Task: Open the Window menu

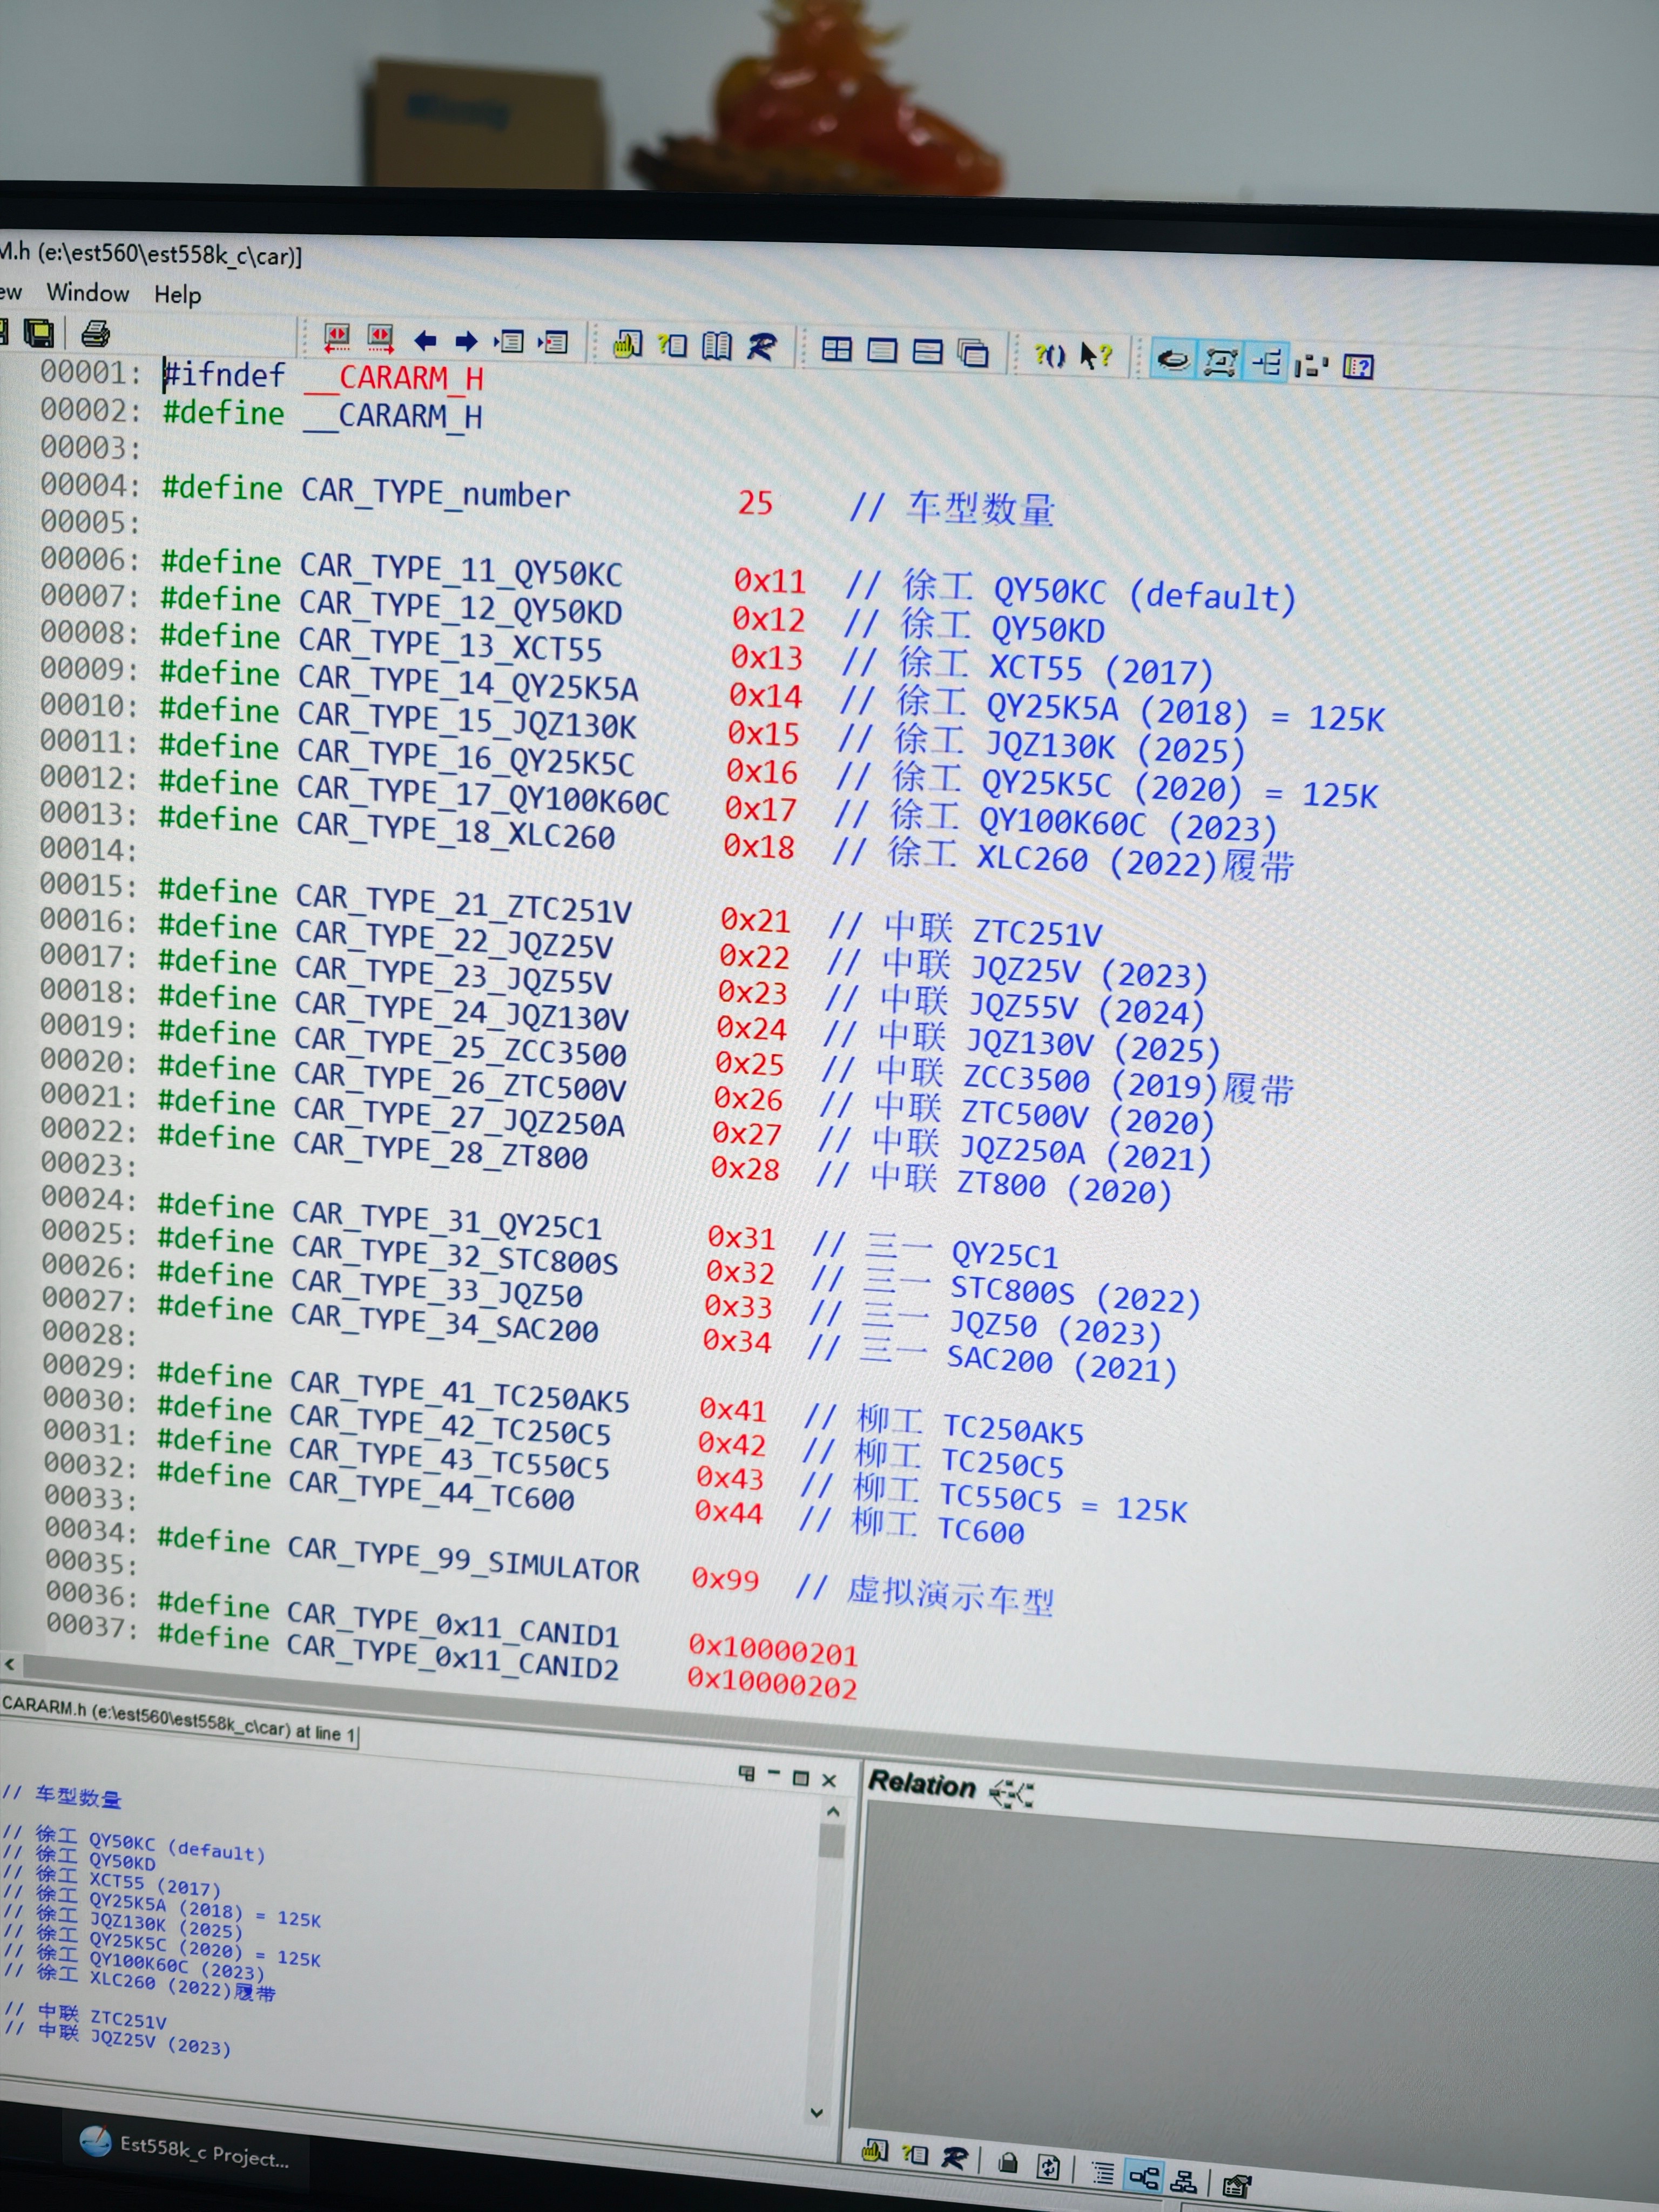Action: 88,293
